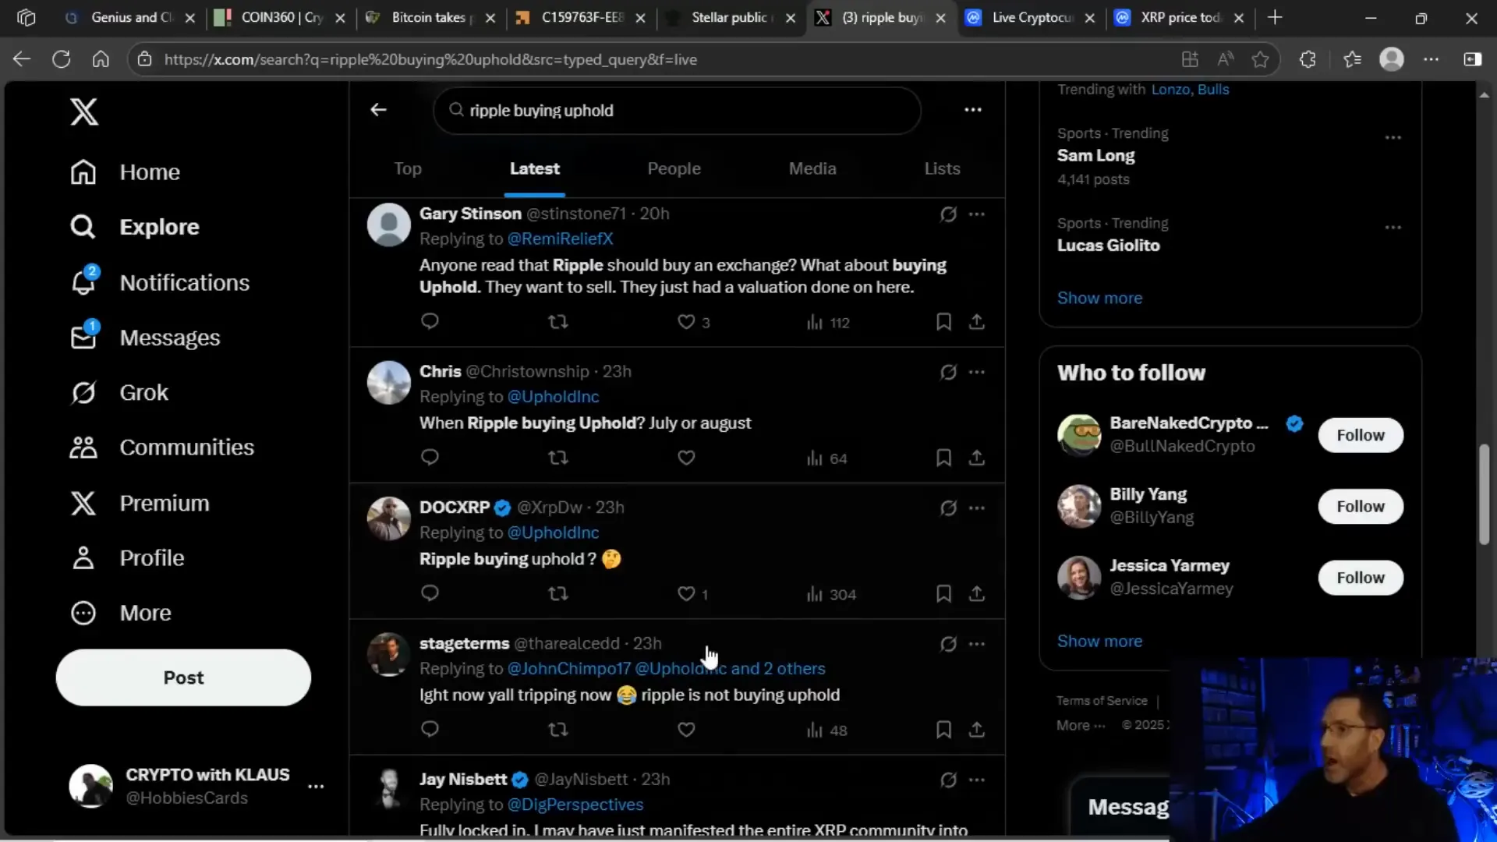The width and height of the screenshot is (1497, 842).
Task: Refresh the browser page
Action: click(x=61, y=59)
